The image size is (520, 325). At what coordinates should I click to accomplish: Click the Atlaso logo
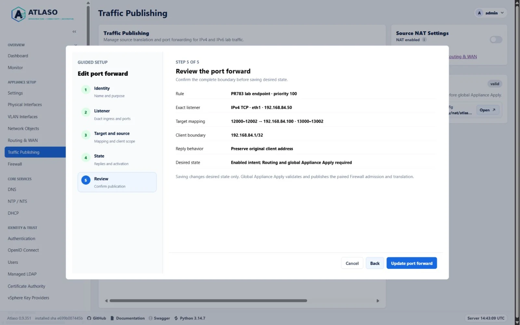(43, 14)
